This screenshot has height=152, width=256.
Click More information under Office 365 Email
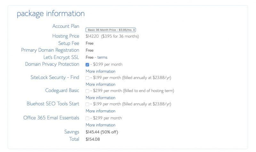pyautogui.click(x=100, y=125)
